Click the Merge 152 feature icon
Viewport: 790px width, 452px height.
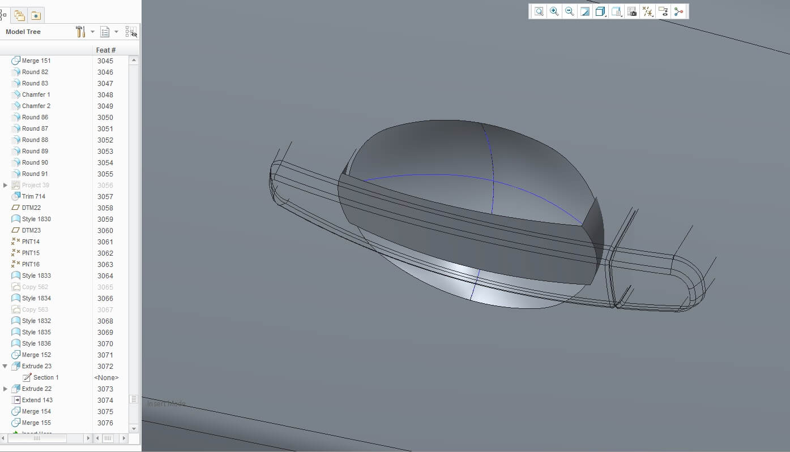coord(16,355)
